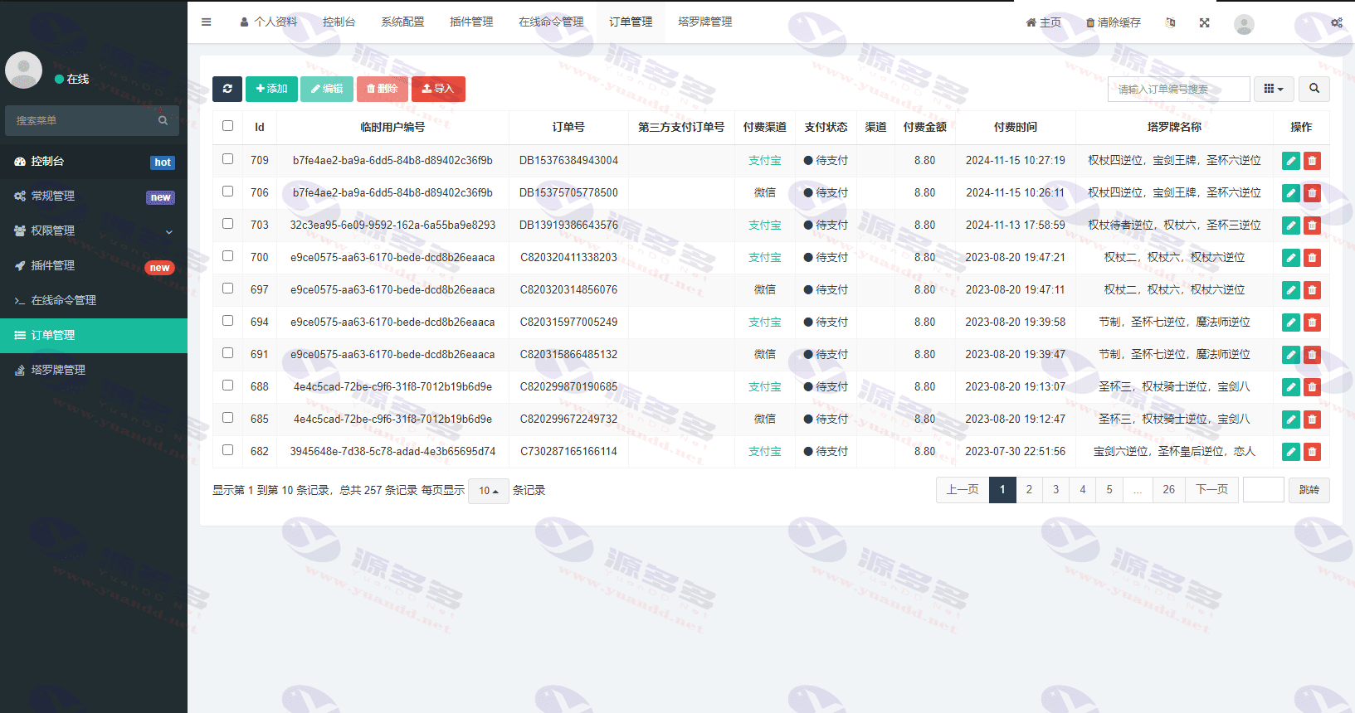Check the row with Id 700
This screenshot has width=1355, height=713.
tap(227, 256)
